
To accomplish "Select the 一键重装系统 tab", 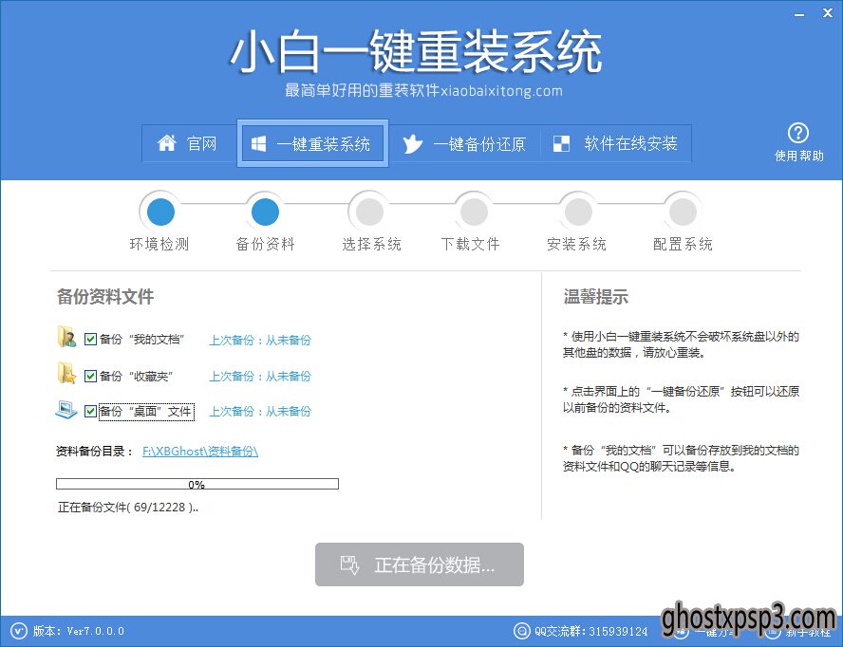I will (312, 143).
